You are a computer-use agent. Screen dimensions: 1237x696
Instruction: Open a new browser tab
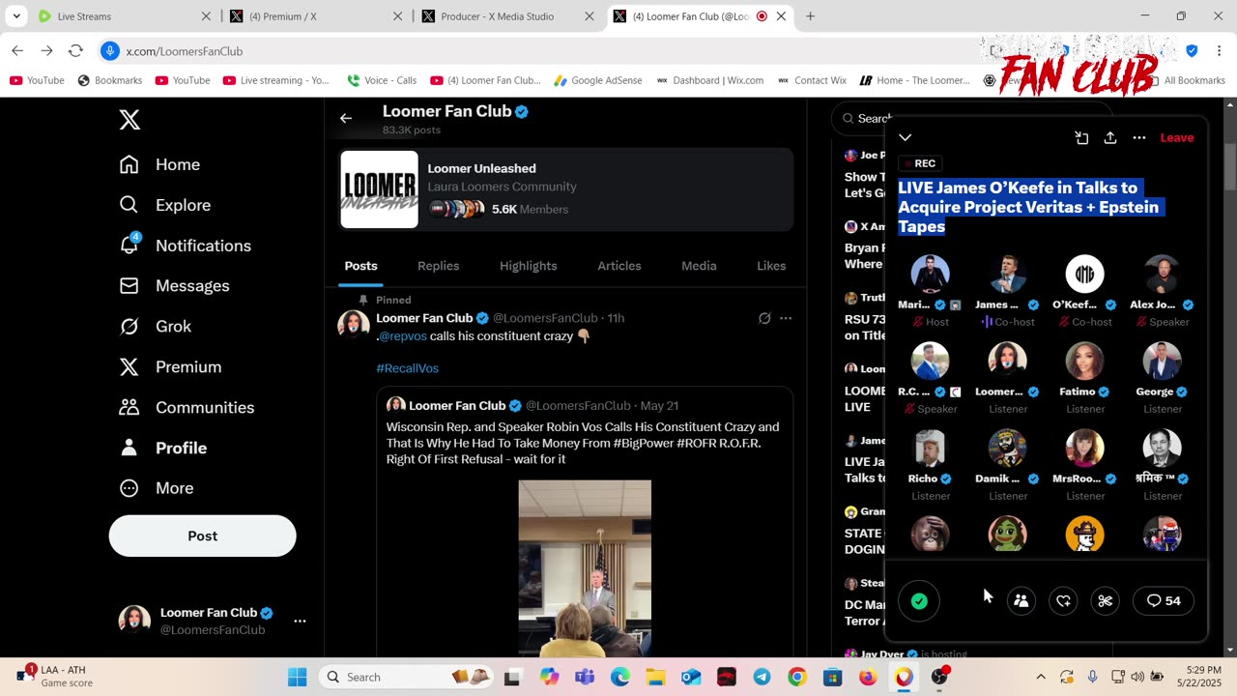point(810,16)
